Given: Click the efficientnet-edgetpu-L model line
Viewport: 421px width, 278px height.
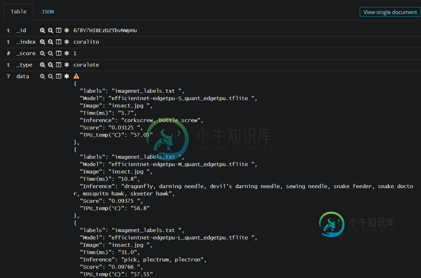Looking at the screenshot, I should pos(169,238).
